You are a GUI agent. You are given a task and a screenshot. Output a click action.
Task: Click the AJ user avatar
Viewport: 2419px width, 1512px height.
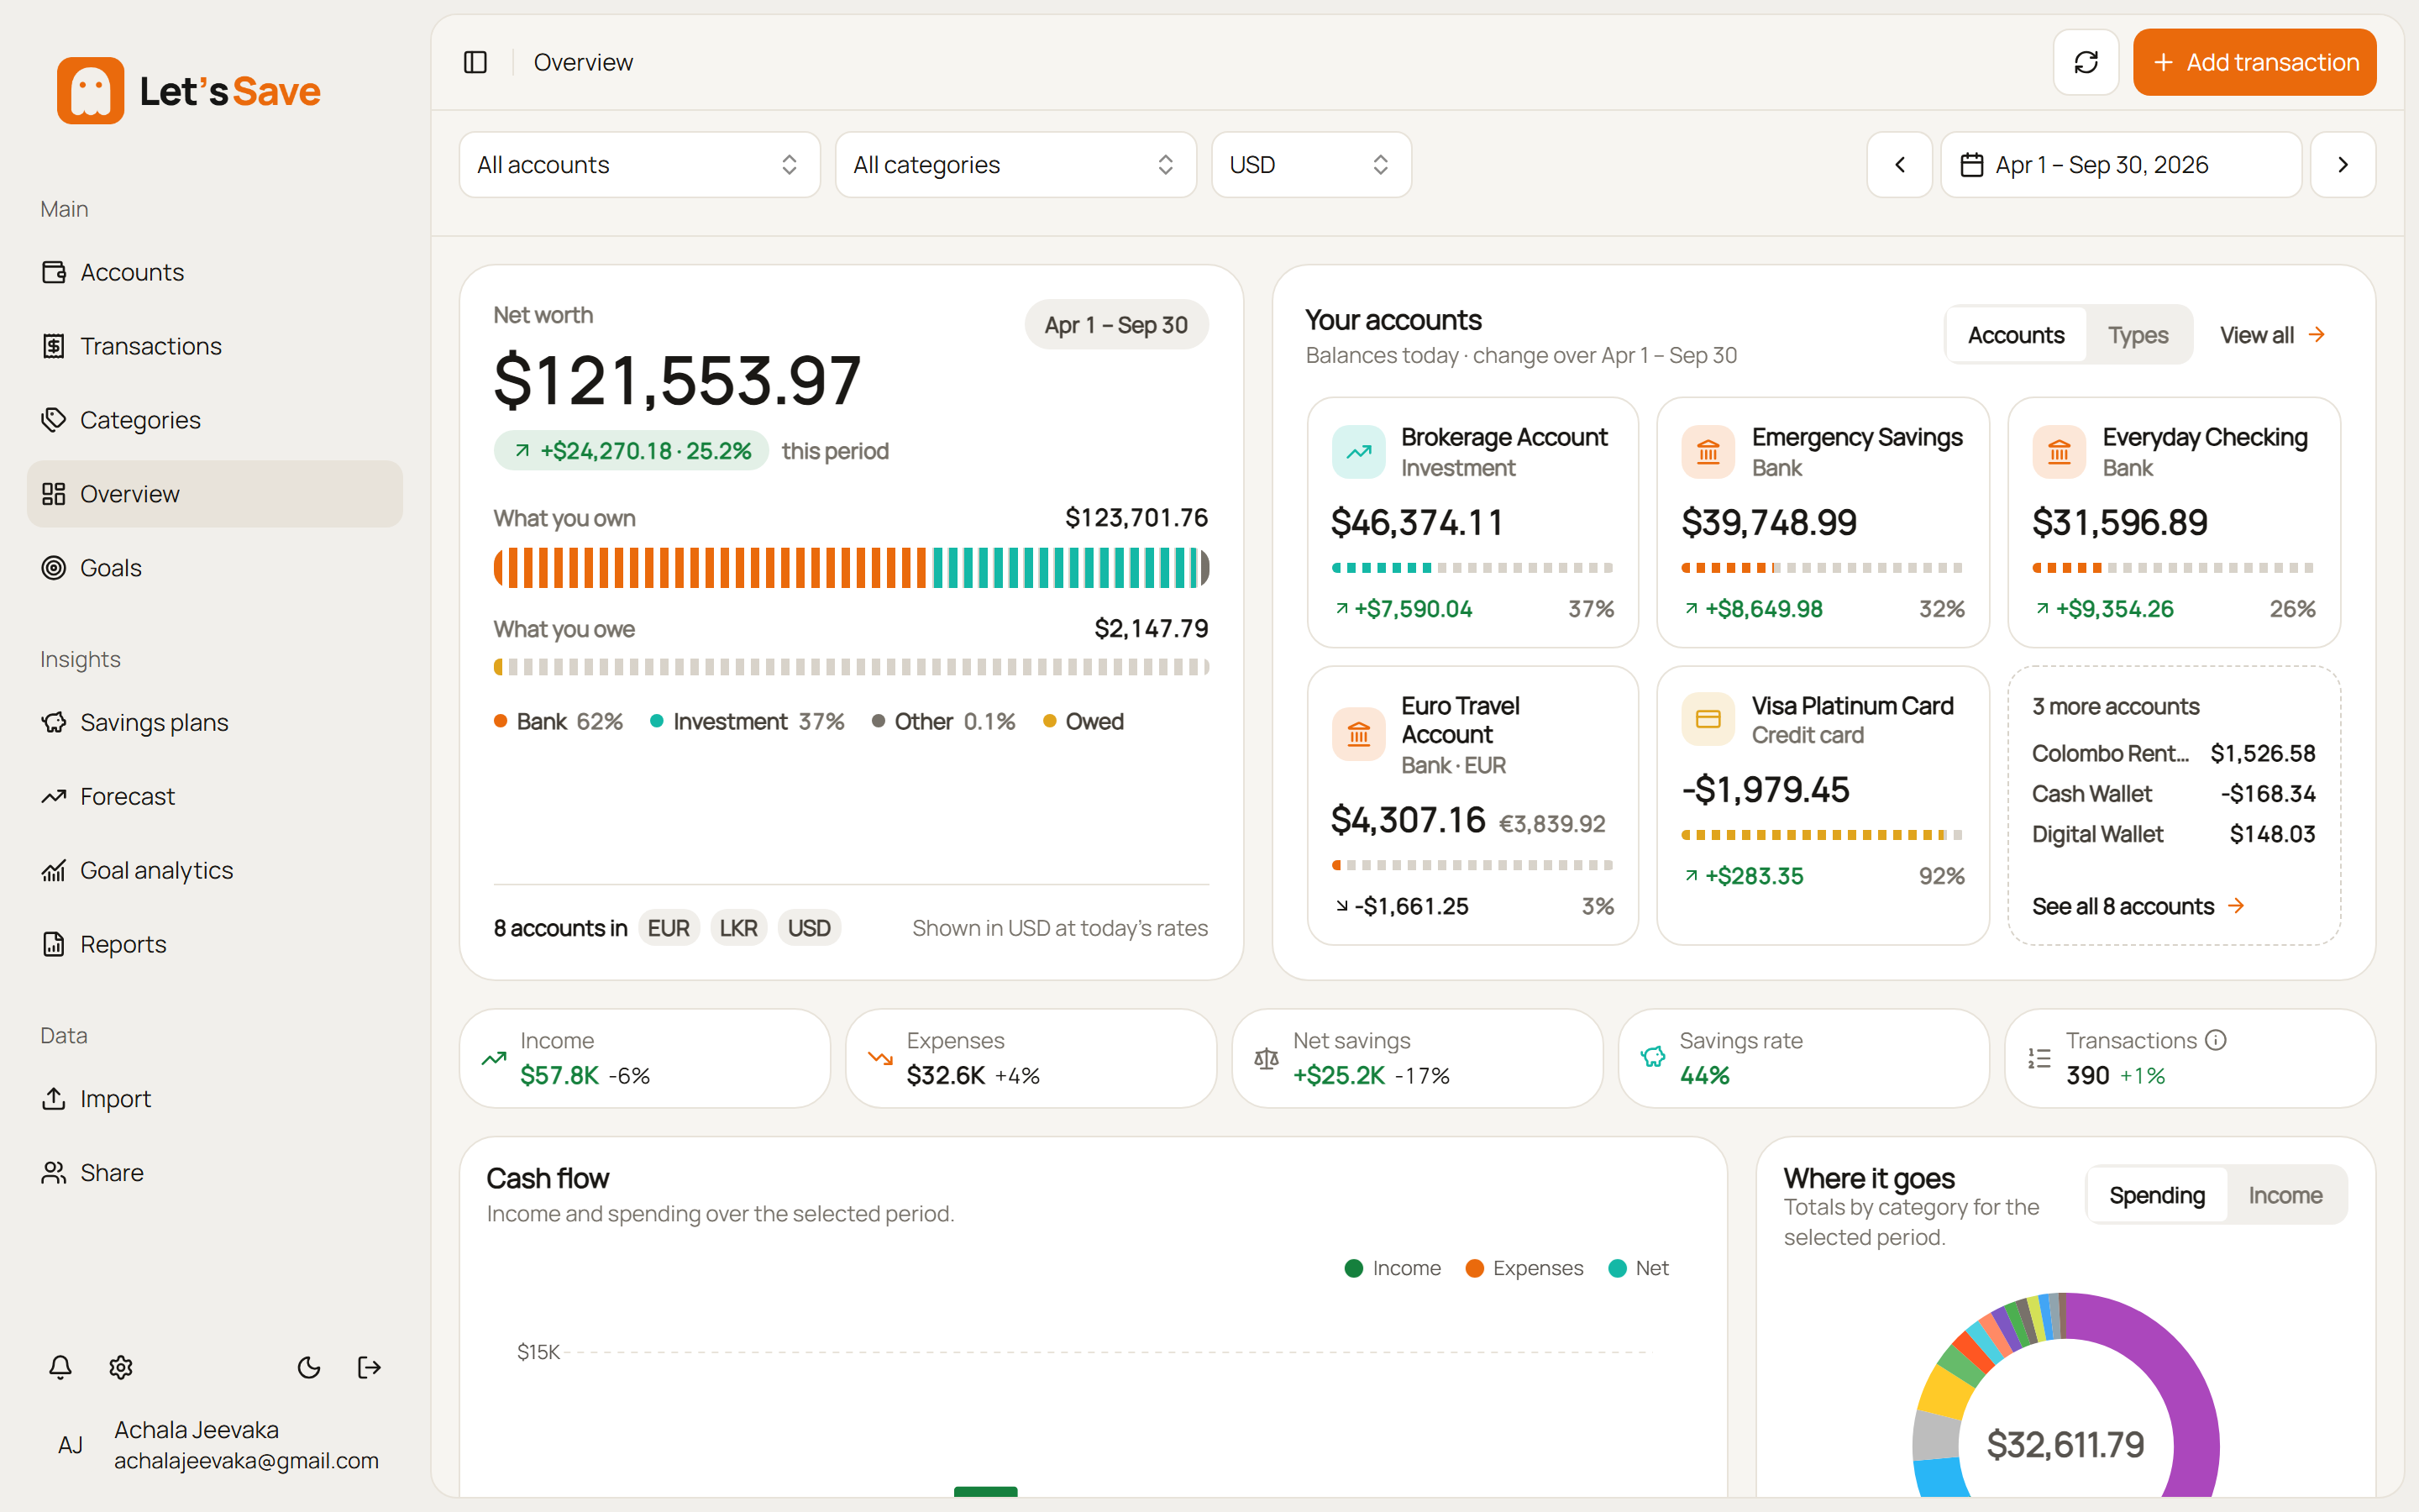tap(70, 1445)
